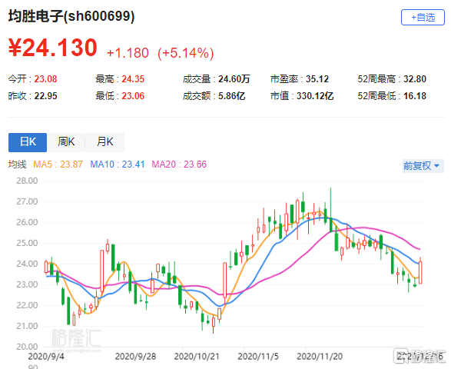This screenshot has width=451, height=369.
Task: Toggle the MA10 moving average label
Action: tap(118, 165)
